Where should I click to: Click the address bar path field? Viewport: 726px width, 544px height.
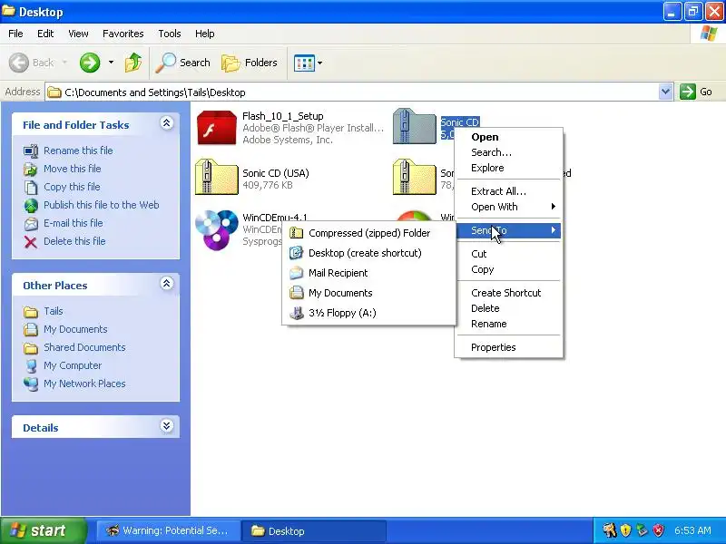point(352,92)
